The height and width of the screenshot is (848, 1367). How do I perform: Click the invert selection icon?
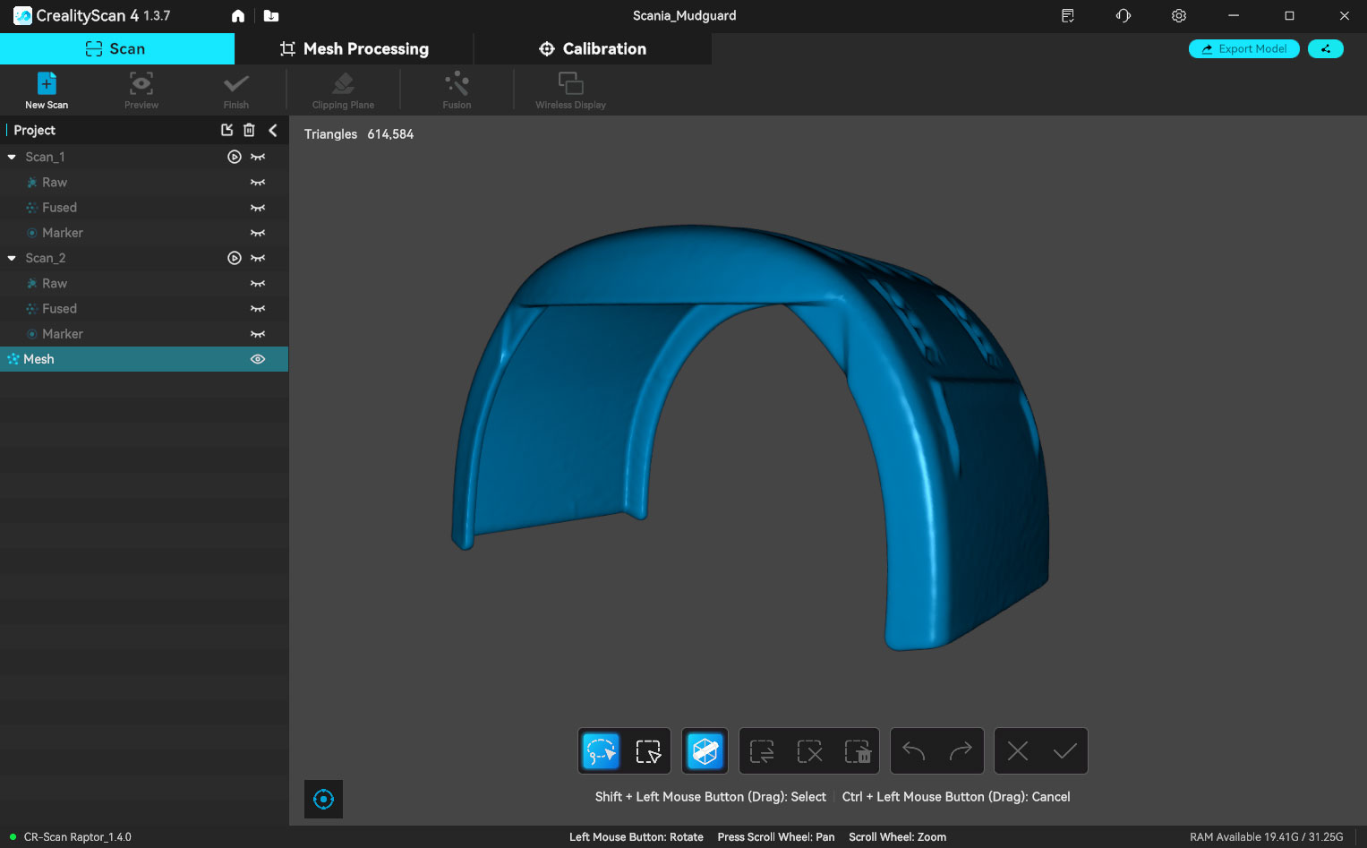point(762,750)
